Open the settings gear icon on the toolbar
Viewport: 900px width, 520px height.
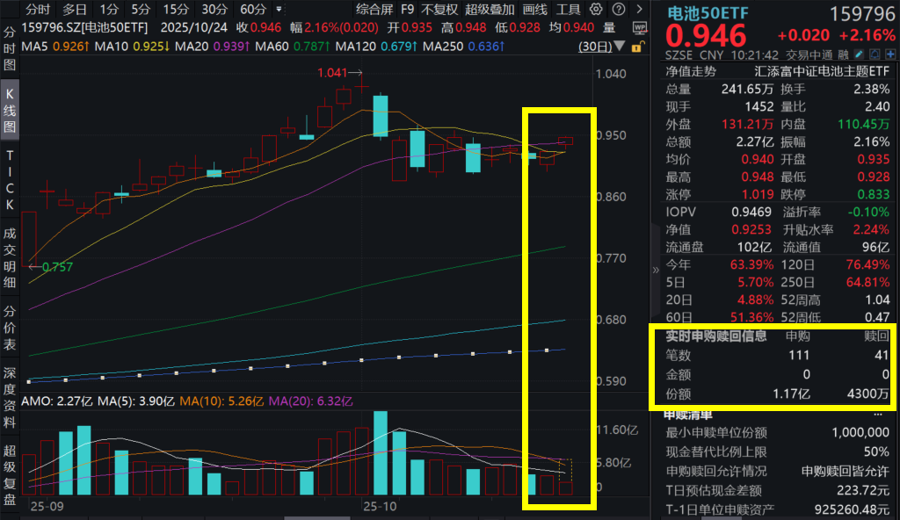596,11
